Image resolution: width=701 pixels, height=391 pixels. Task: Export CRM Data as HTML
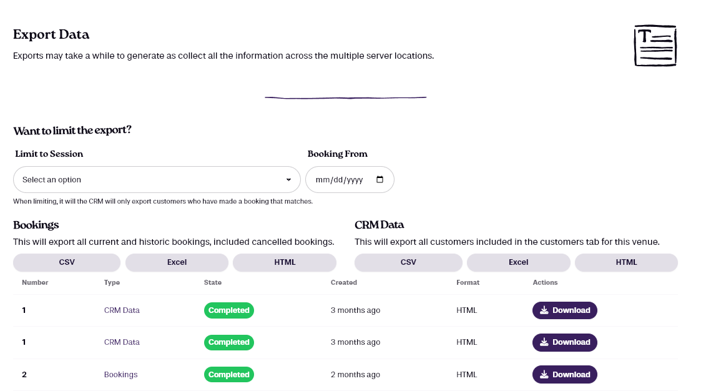[x=626, y=262]
